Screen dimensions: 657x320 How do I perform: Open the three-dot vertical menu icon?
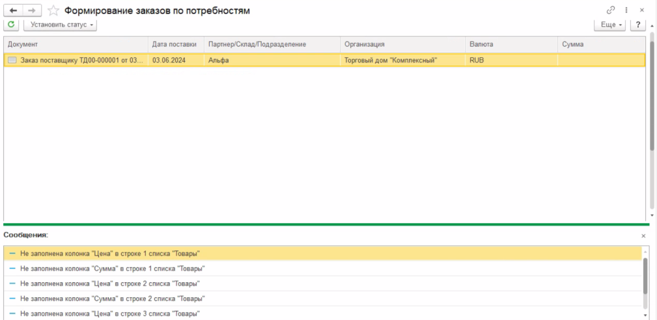626,10
